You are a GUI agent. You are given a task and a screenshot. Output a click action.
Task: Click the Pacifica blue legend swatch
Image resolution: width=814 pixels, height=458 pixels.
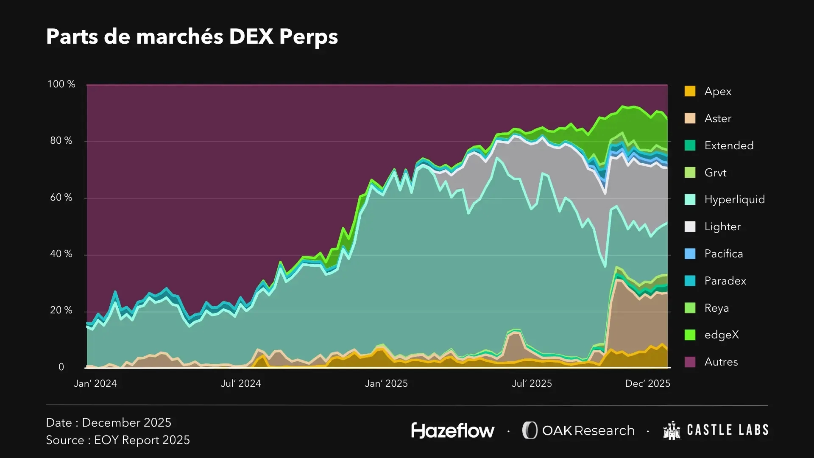click(690, 254)
